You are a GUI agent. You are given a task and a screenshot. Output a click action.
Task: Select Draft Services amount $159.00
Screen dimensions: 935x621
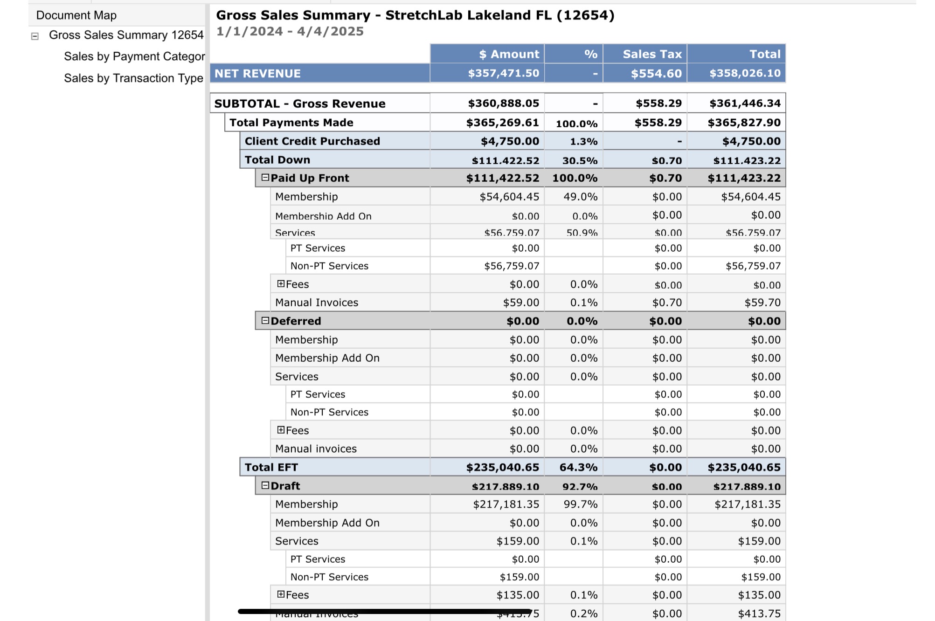click(x=518, y=541)
